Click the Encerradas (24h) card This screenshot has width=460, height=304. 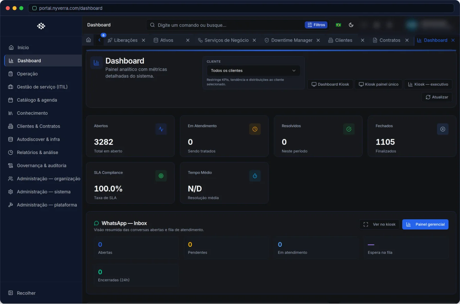(x=136, y=276)
